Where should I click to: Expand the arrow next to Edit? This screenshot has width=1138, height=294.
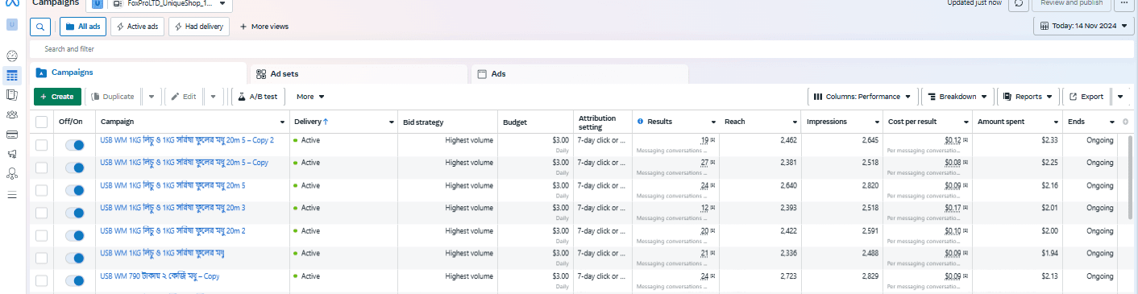213,97
